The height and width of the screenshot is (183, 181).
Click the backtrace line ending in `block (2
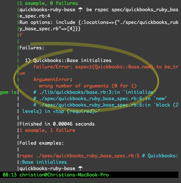click(106, 105)
